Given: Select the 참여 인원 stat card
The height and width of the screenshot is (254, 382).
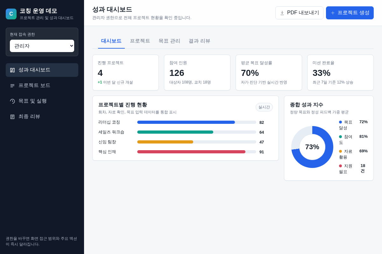Looking at the screenshot, I should [197, 72].
